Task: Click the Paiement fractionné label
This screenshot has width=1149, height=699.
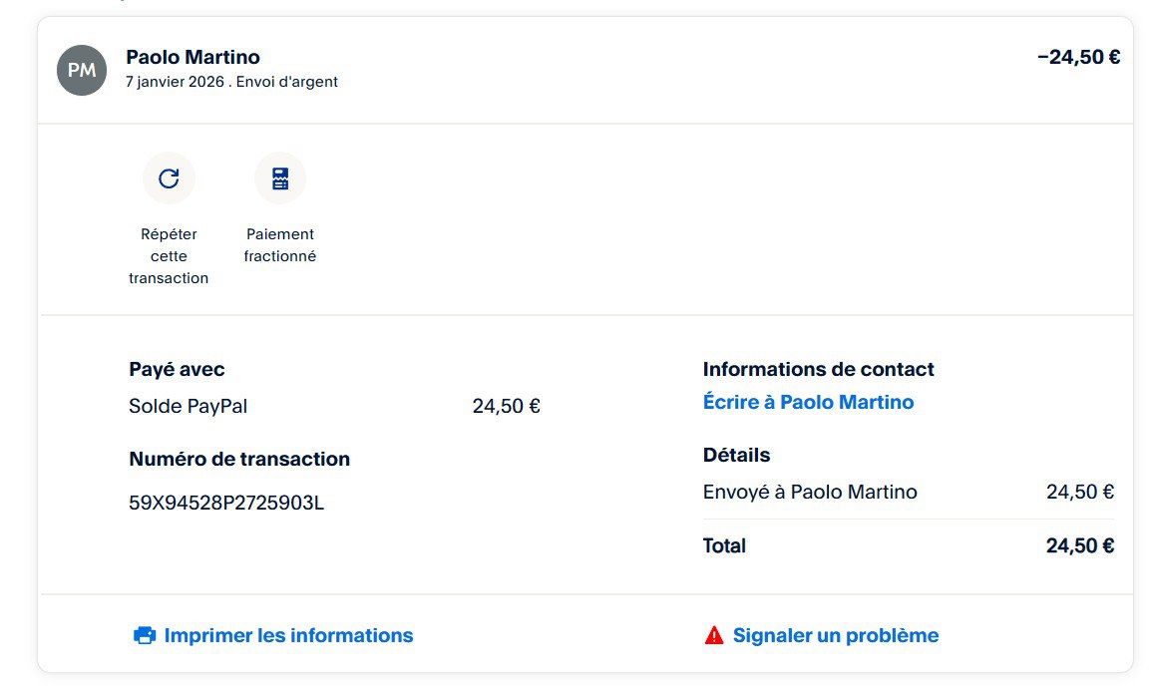Action: (x=280, y=245)
